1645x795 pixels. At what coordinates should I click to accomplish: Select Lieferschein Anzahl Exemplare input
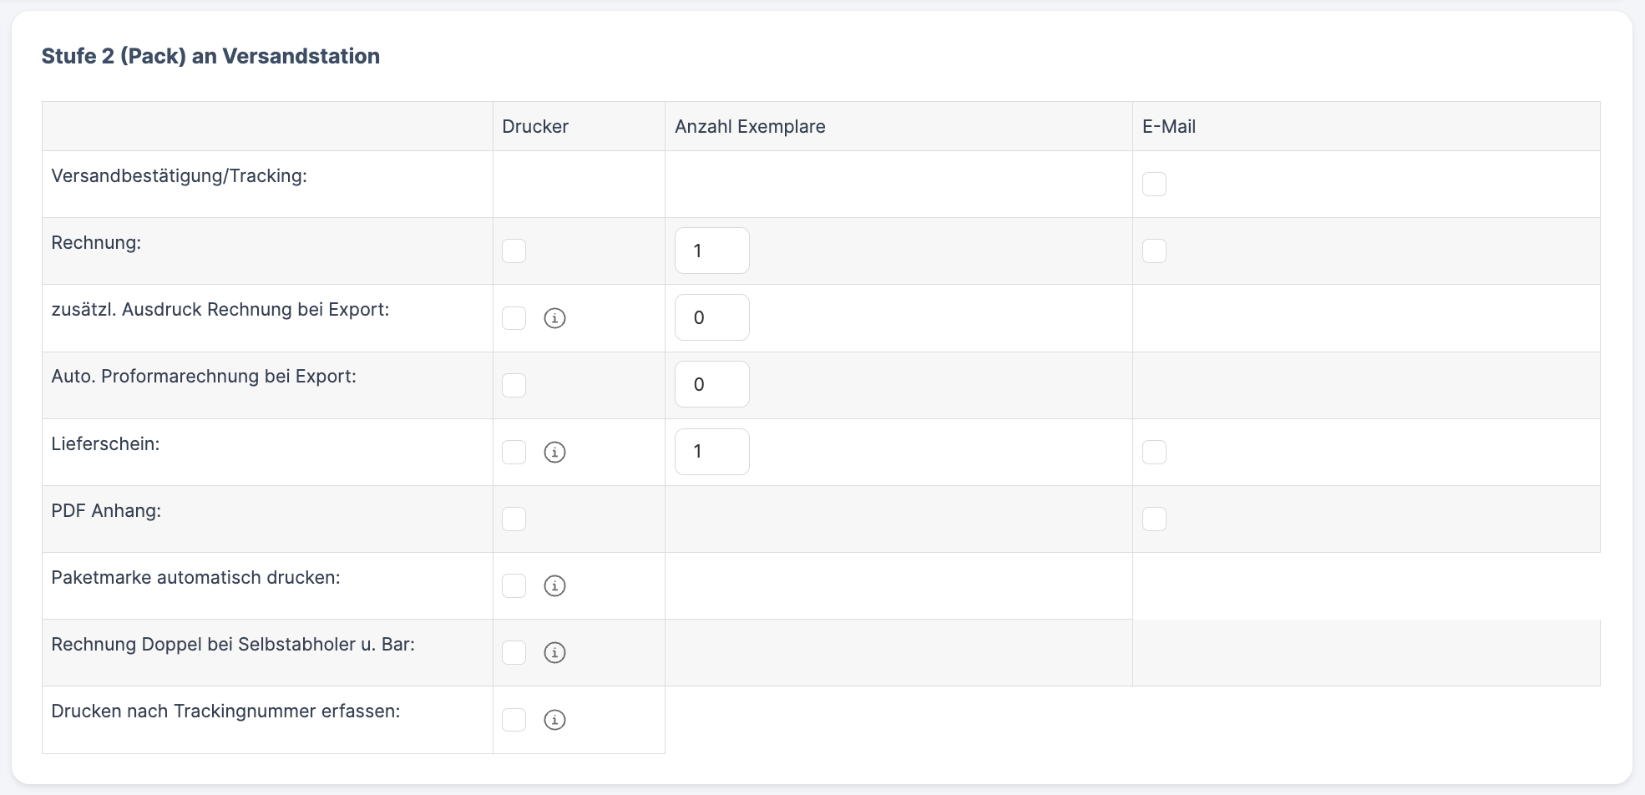click(x=711, y=452)
